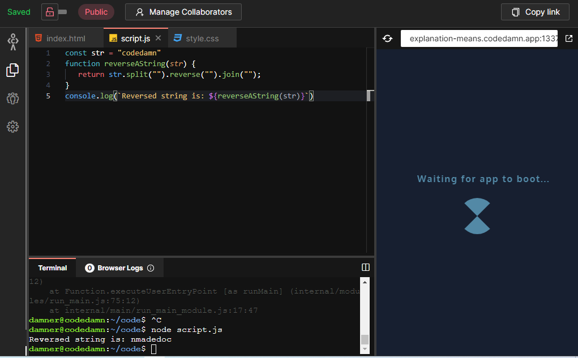Click the 'Waiting for app to boot...' text
Screen dimensions: 578x358
483,179
